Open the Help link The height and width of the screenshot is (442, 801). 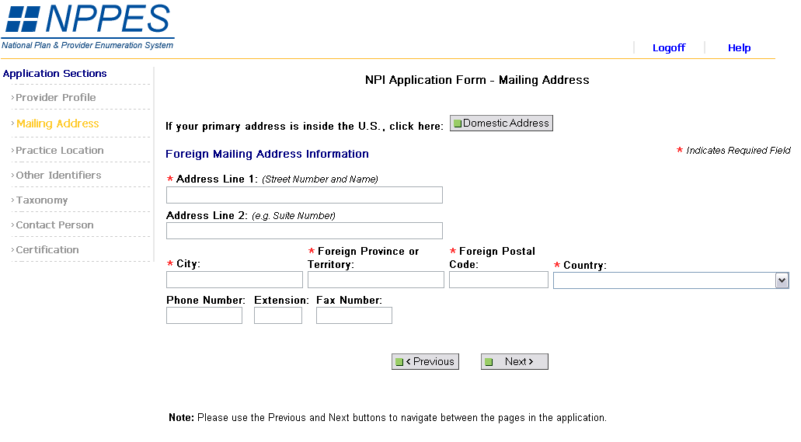coord(739,48)
